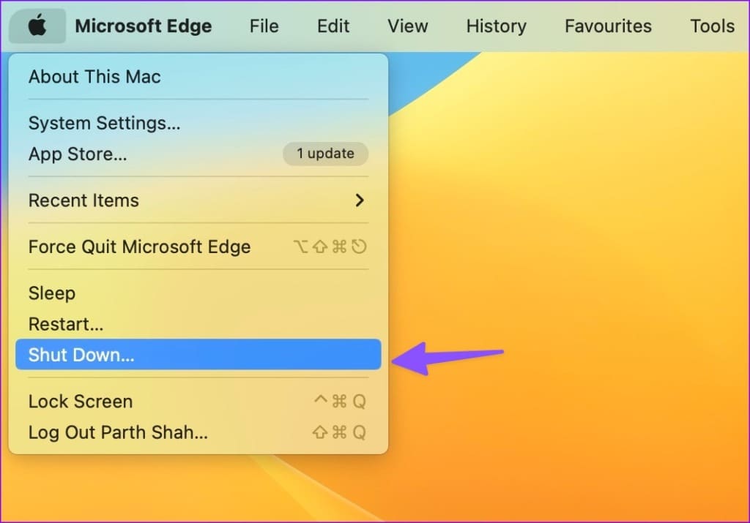Open the File menu
750x523 pixels.
point(264,26)
